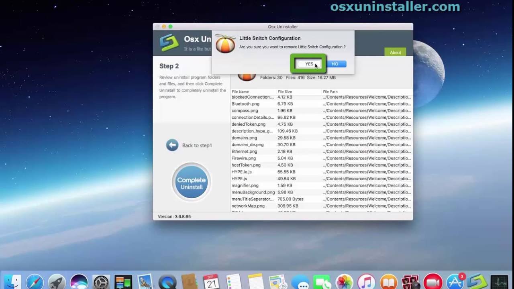This screenshot has height=289, width=514.
Task: Sort list by File Size column
Action: (285, 92)
